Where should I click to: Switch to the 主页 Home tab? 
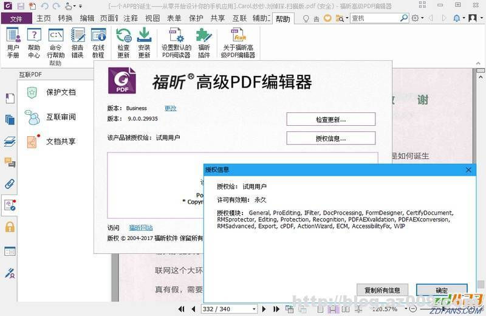click(x=44, y=18)
